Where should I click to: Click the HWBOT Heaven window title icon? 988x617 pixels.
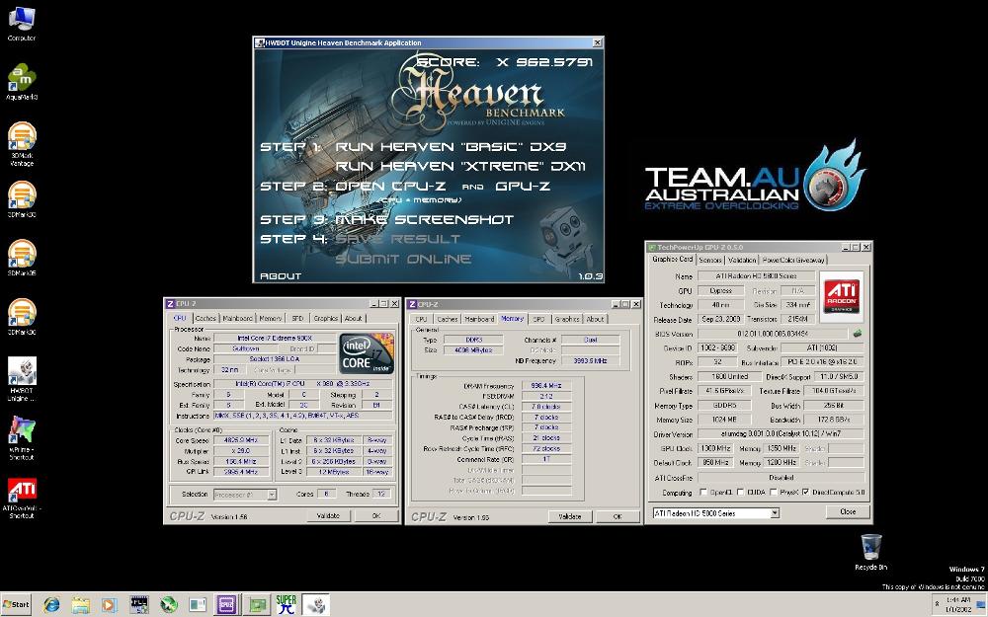coord(259,42)
